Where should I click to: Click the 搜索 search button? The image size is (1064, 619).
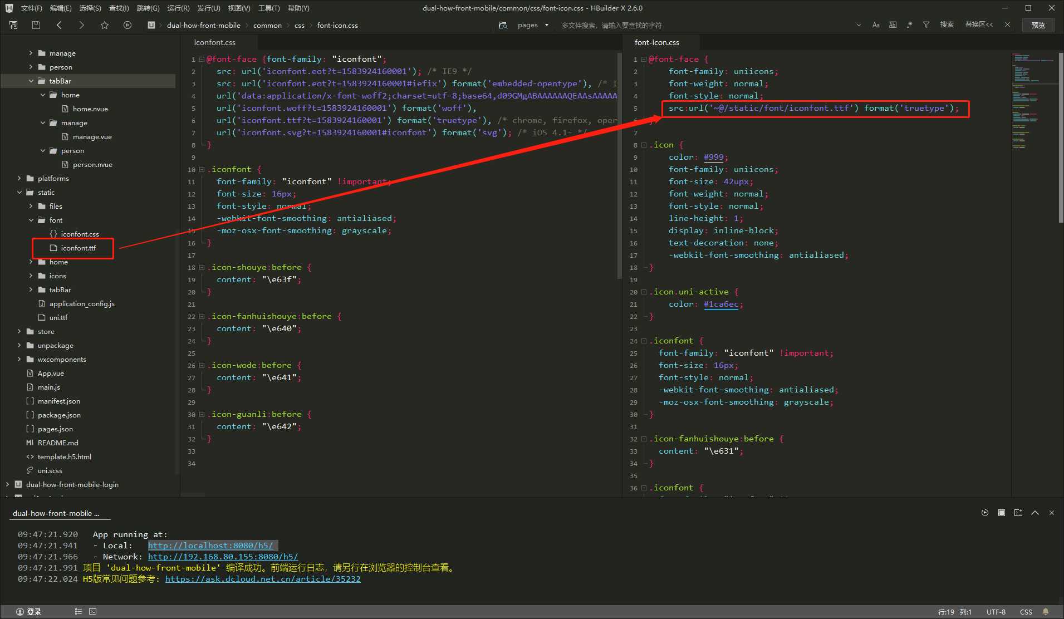pos(947,24)
